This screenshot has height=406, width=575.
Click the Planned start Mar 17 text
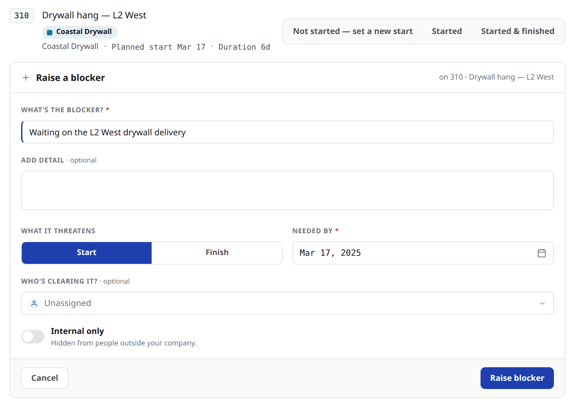(x=158, y=47)
